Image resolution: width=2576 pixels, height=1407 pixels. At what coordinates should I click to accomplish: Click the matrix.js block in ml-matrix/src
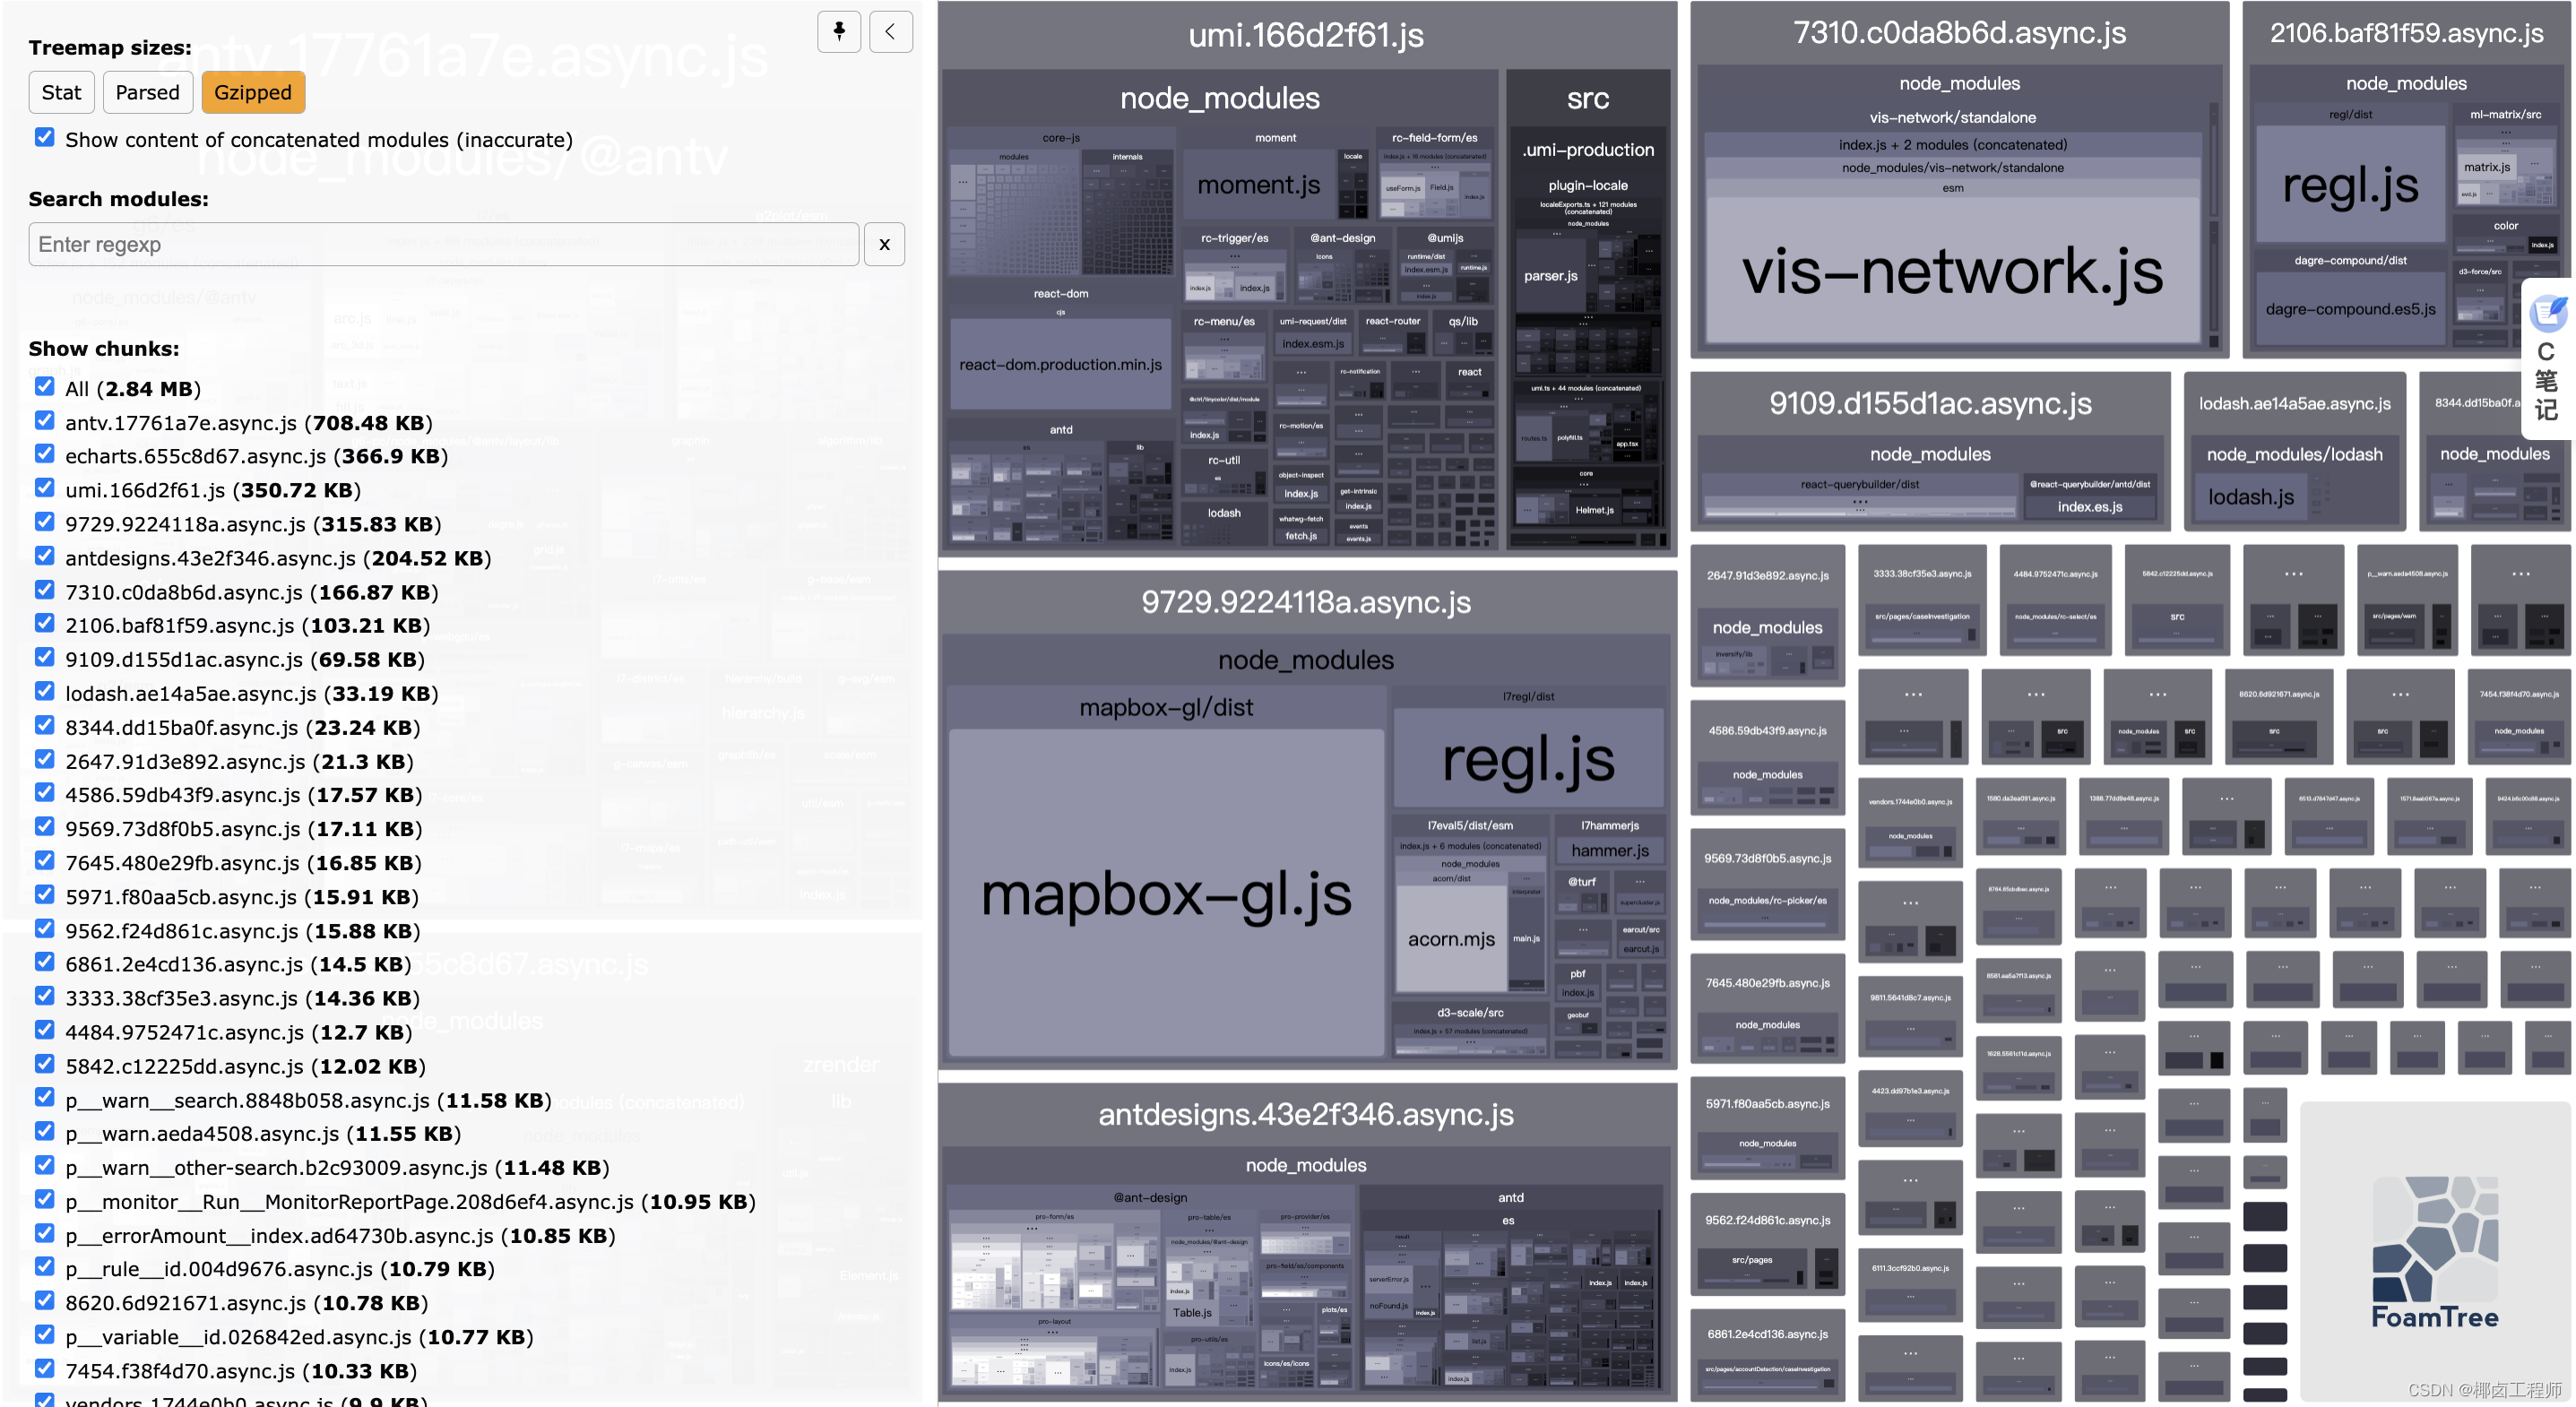[x=2486, y=167]
